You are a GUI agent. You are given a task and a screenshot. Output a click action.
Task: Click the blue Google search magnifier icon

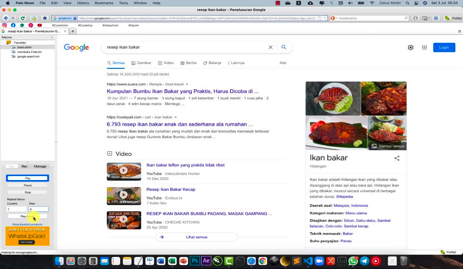point(284,47)
